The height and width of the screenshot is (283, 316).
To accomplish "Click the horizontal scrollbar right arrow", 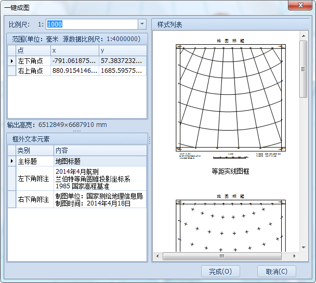I will (295, 256).
